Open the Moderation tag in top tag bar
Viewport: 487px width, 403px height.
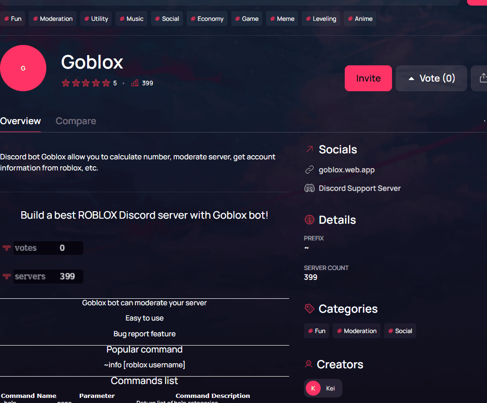(x=53, y=19)
